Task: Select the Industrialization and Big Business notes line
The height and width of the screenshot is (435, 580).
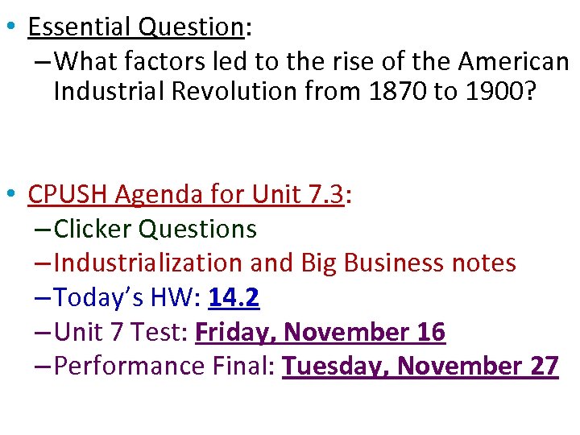Action: coord(284,263)
